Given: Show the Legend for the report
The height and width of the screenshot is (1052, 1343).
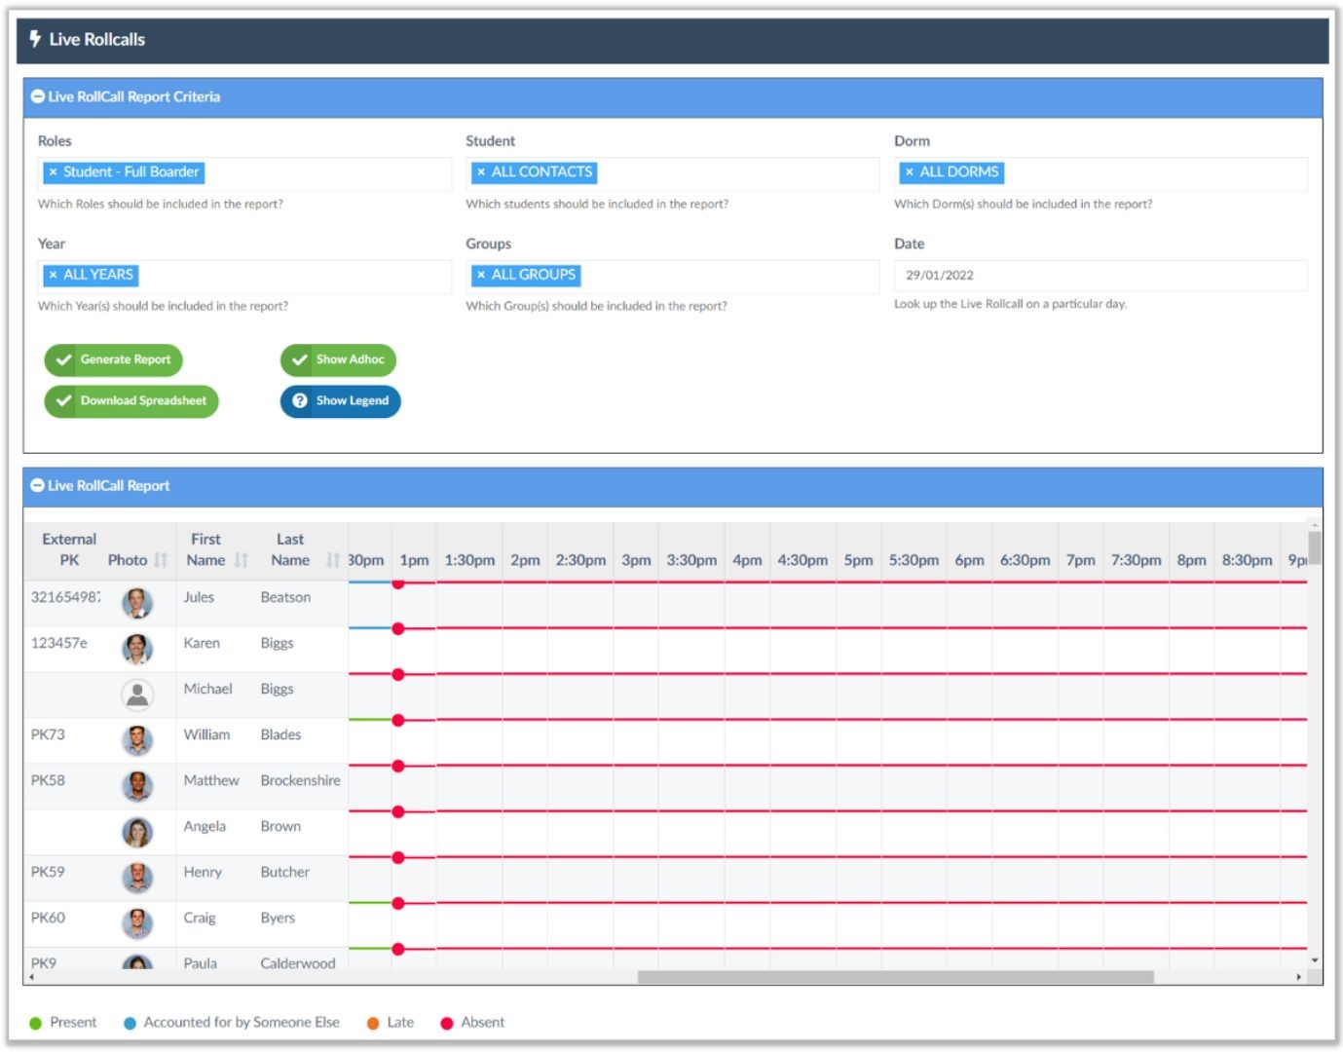Looking at the screenshot, I should (341, 400).
